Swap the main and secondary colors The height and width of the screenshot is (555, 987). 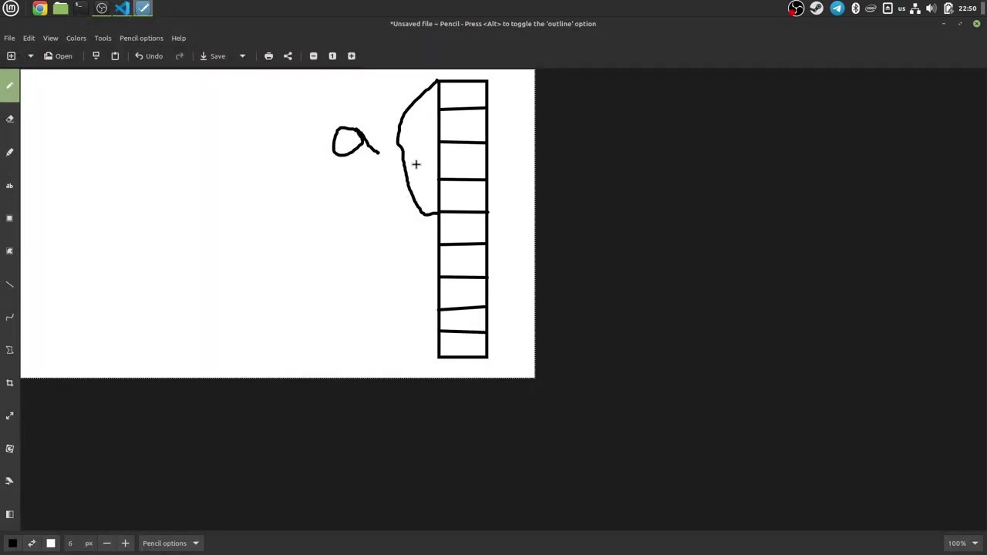click(x=32, y=543)
